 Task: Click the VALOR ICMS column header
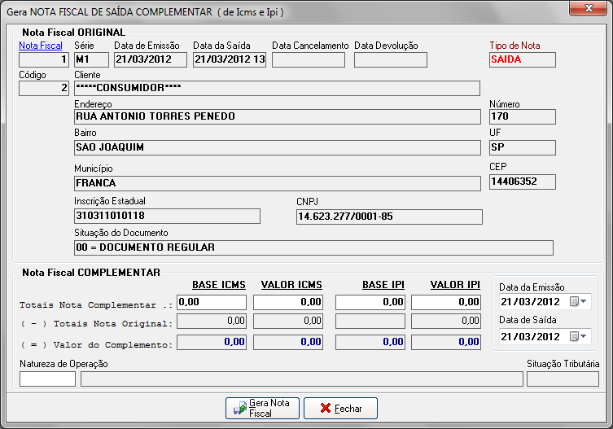291,285
